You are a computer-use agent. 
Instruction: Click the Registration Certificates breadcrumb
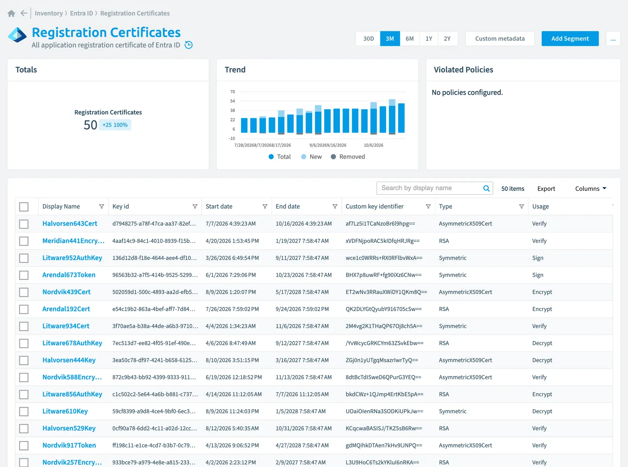click(135, 13)
